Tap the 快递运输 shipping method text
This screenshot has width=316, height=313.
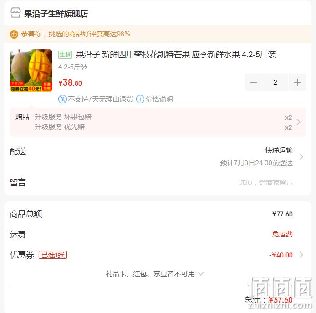pos(279,150)
